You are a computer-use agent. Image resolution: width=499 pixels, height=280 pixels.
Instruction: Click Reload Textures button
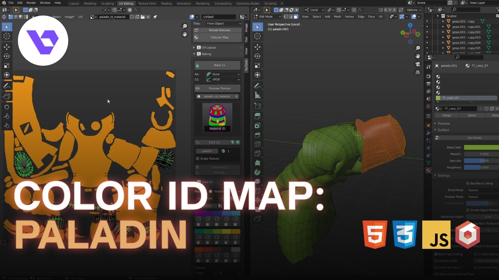pos(218,30)
